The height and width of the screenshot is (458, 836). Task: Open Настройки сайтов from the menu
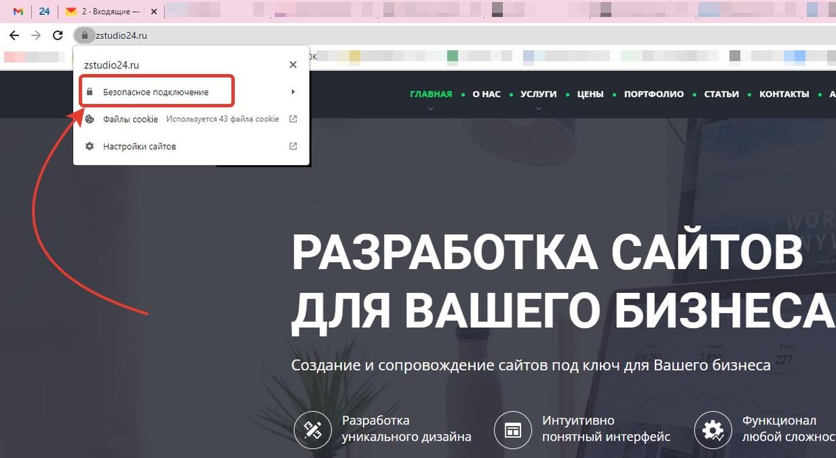coord(139,146)
